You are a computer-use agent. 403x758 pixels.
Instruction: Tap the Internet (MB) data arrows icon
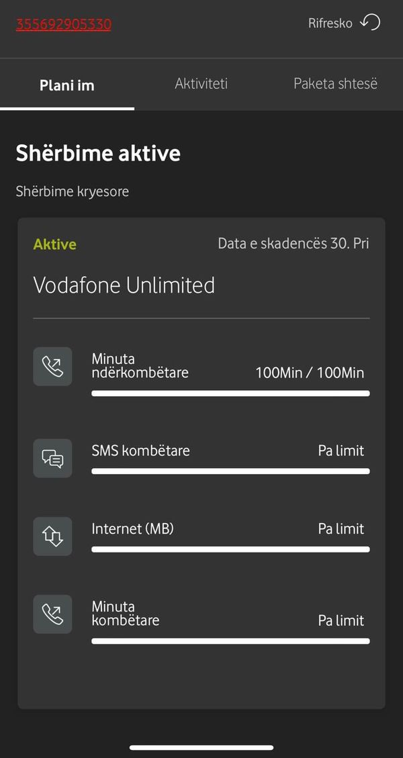(x=52, y=536)
